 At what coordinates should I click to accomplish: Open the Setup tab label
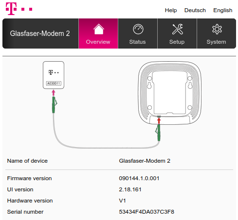177,42
